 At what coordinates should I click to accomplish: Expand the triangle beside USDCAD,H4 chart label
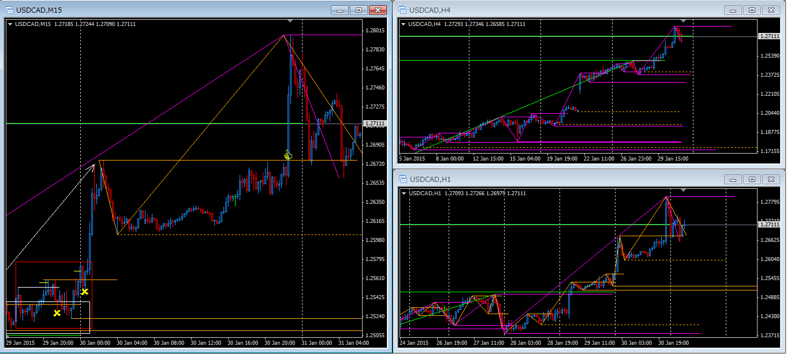point(404,24)
